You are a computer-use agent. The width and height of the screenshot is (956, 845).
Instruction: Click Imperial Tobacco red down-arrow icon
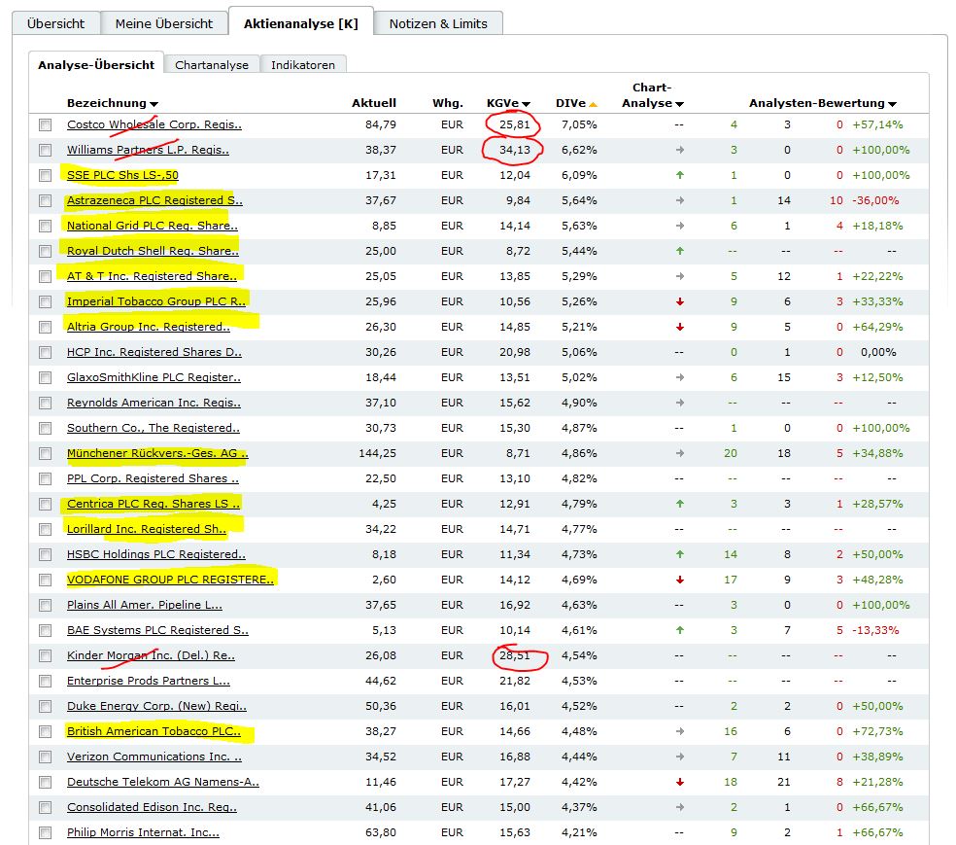tap(680, 301)
